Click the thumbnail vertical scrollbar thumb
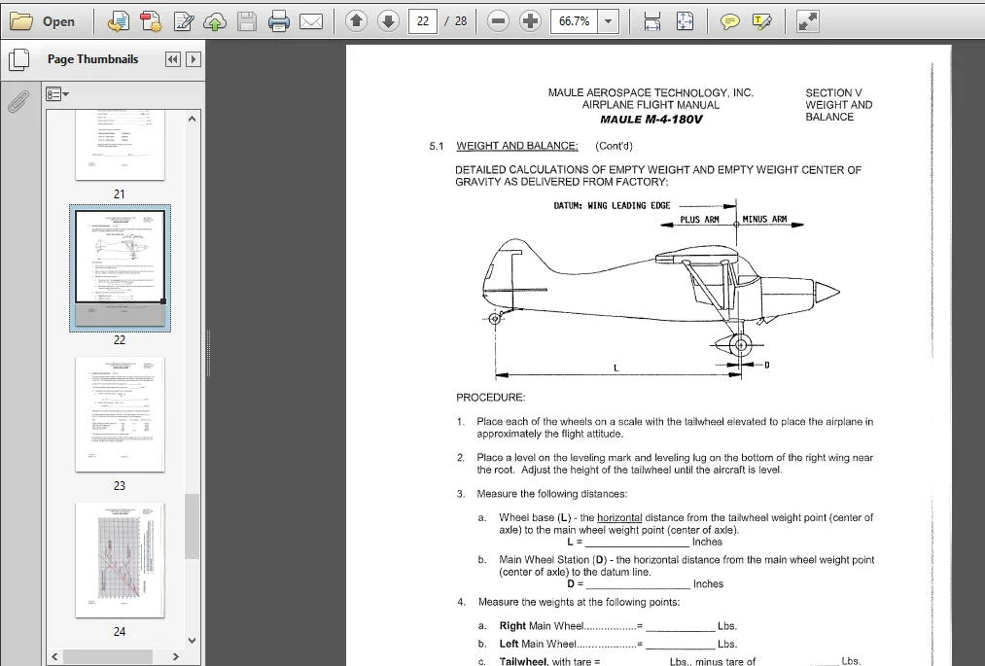Viewport: 985px width, 666px height. (x=193, y=527)
